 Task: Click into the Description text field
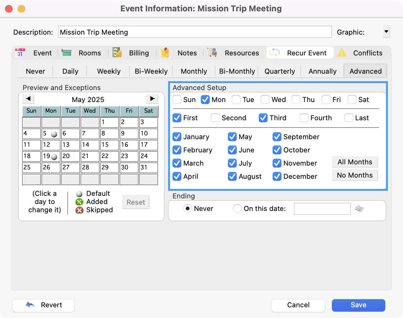(195, 32)
